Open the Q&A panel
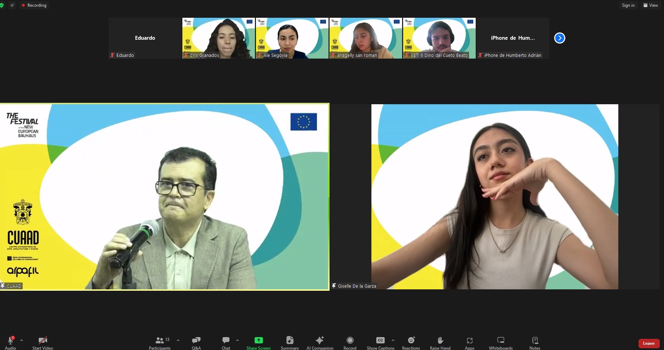This screenshot has width=664, height=350. click(196, 342)
